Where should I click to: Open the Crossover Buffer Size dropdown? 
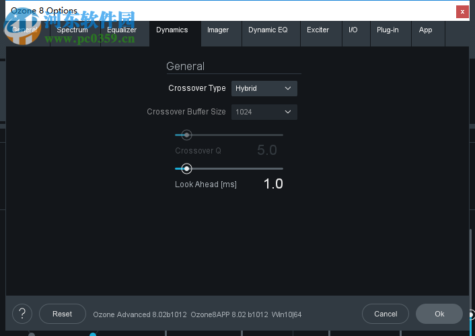(264, 112)
